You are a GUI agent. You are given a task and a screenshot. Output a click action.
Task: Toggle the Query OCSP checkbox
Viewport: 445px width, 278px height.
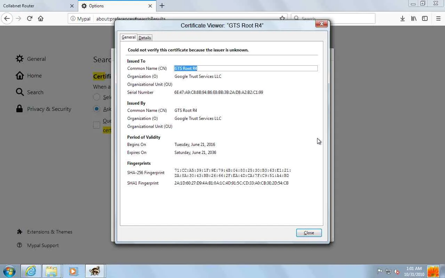pos(97,125)
